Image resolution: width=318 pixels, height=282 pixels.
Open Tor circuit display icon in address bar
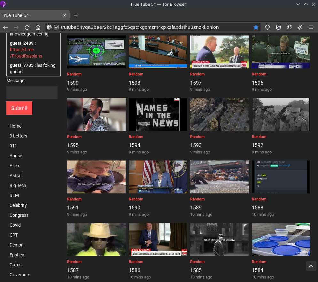[x=49, y=27]
